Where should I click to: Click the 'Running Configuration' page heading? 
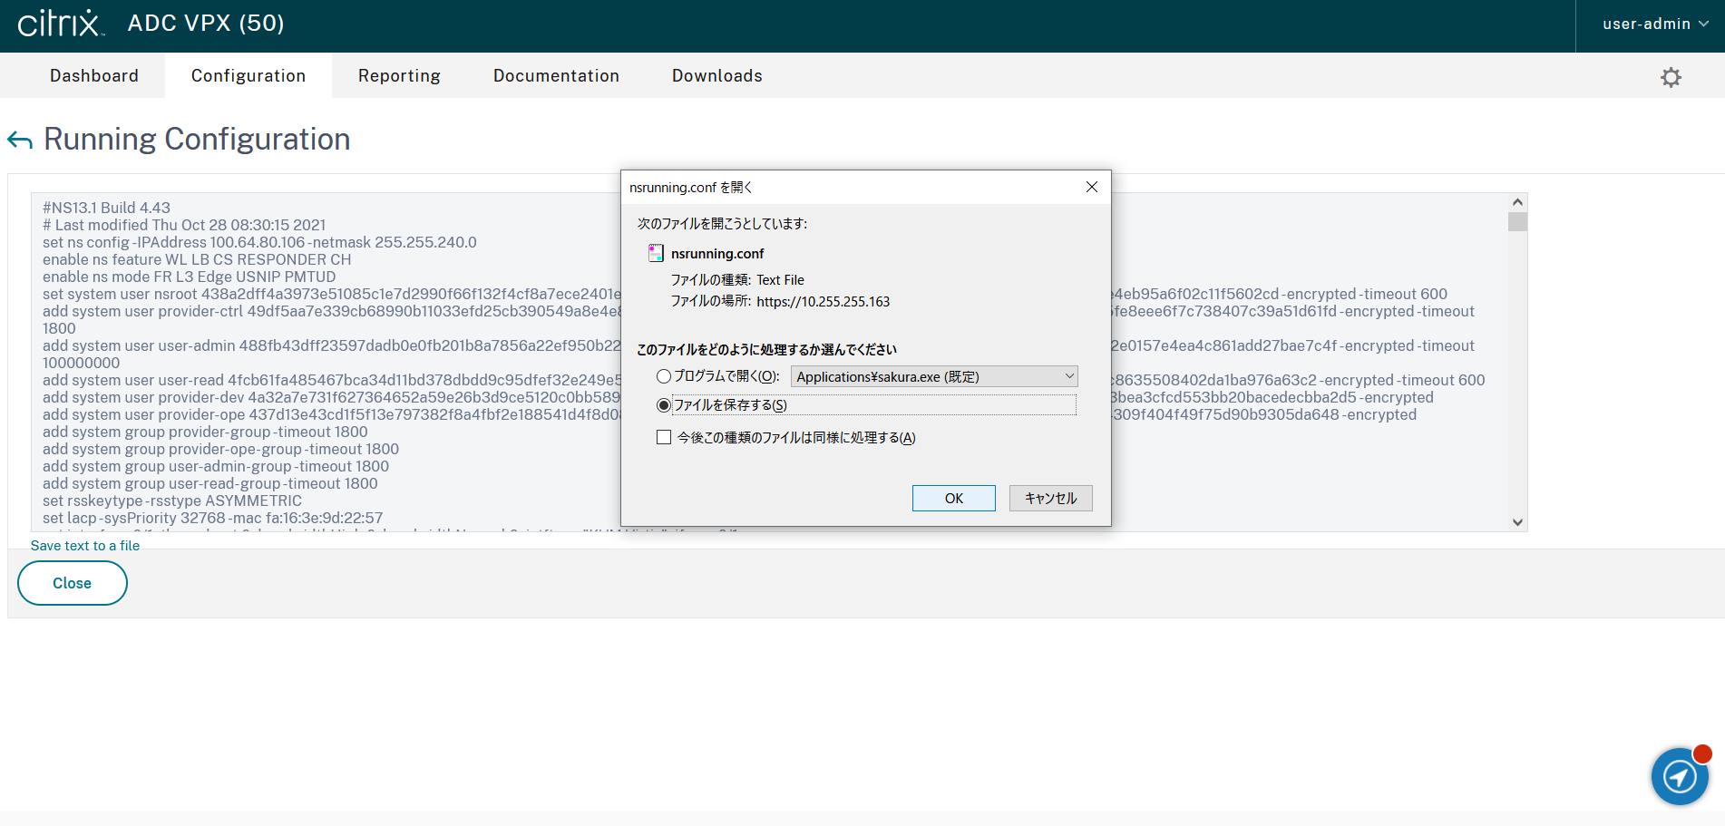pyautogui.click(x=197, y=139)
